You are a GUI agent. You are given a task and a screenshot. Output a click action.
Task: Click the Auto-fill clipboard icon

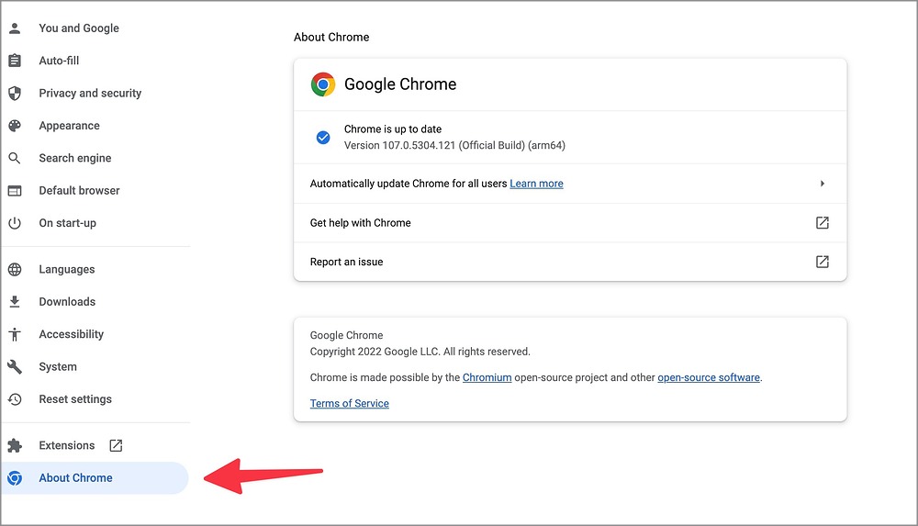click(15, 61)
